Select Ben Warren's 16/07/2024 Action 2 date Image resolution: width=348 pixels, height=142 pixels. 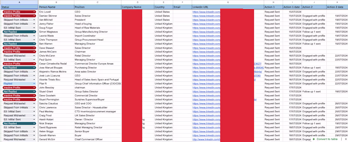(337, 44)
